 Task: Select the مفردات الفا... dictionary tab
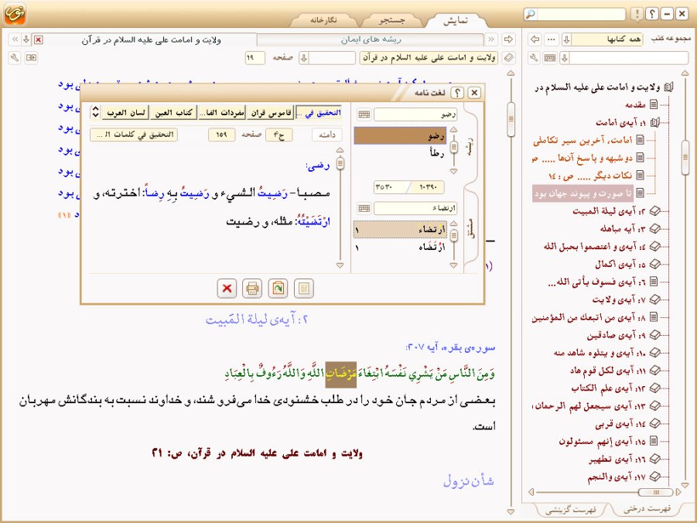coord(222,112)
